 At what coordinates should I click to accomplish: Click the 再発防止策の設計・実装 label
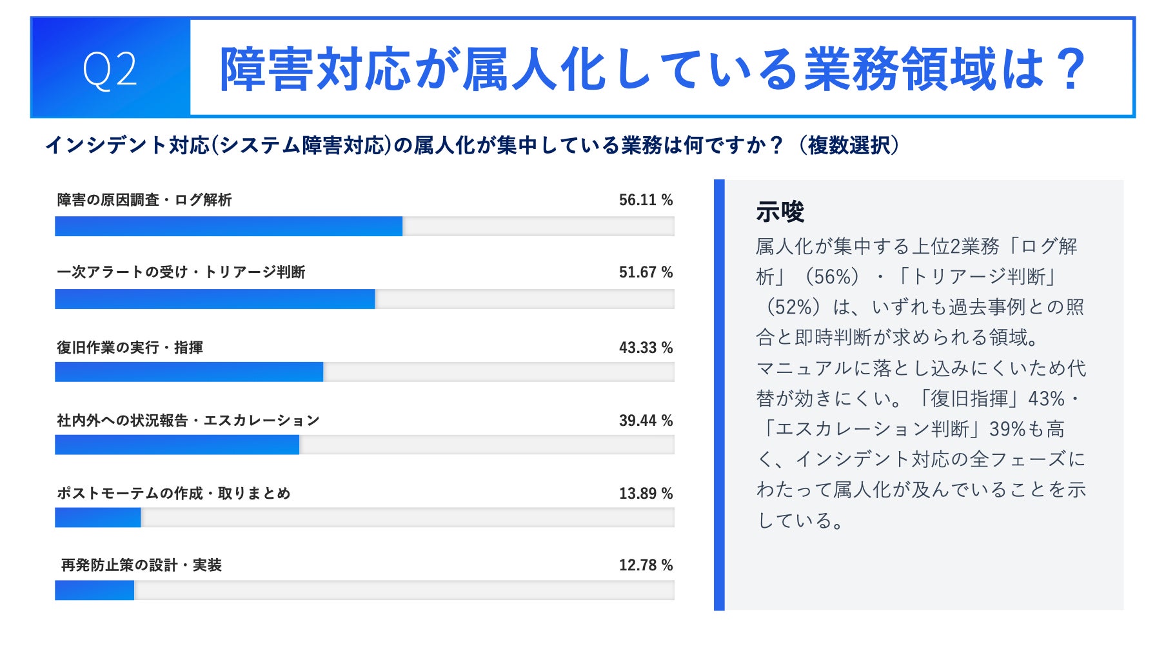pos(142,565)
